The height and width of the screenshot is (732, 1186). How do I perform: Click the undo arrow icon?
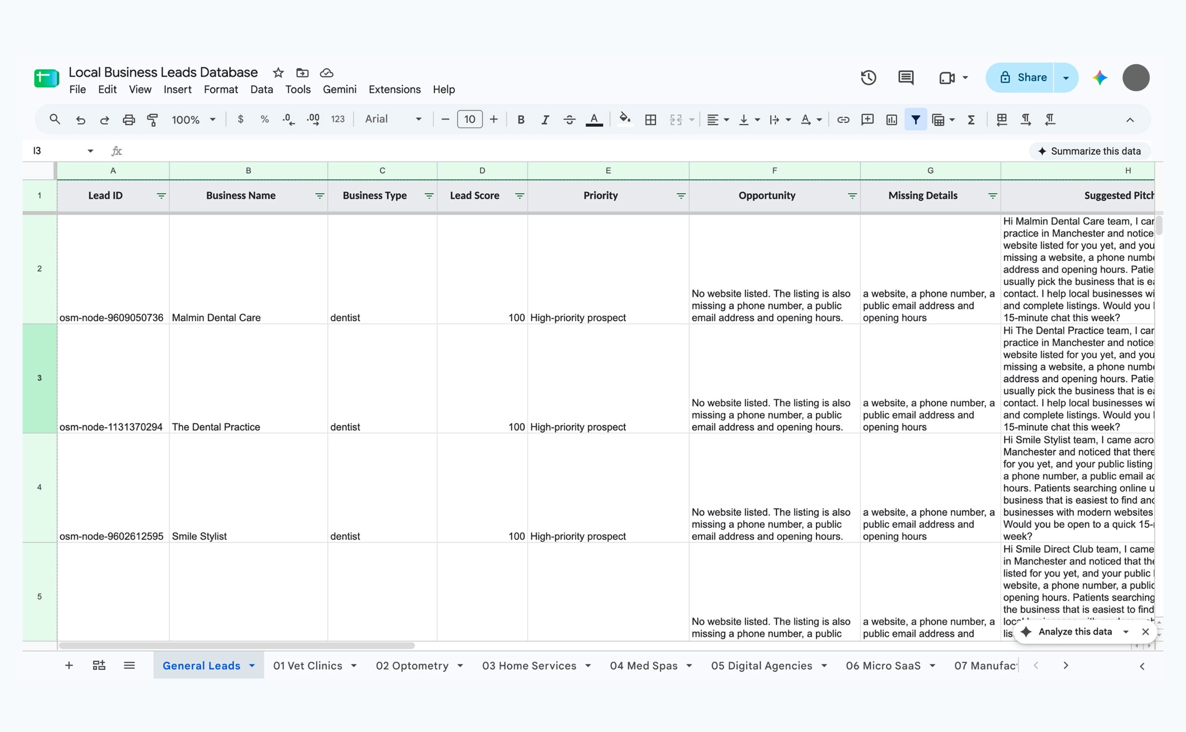pyautogui.click(x=81, y=120)
